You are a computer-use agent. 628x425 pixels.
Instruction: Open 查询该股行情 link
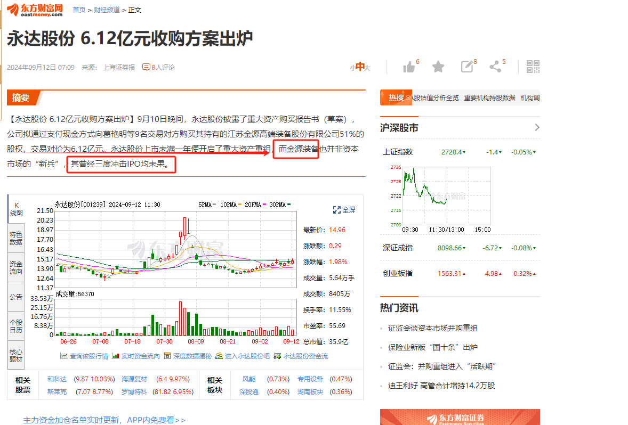(89, 356)
